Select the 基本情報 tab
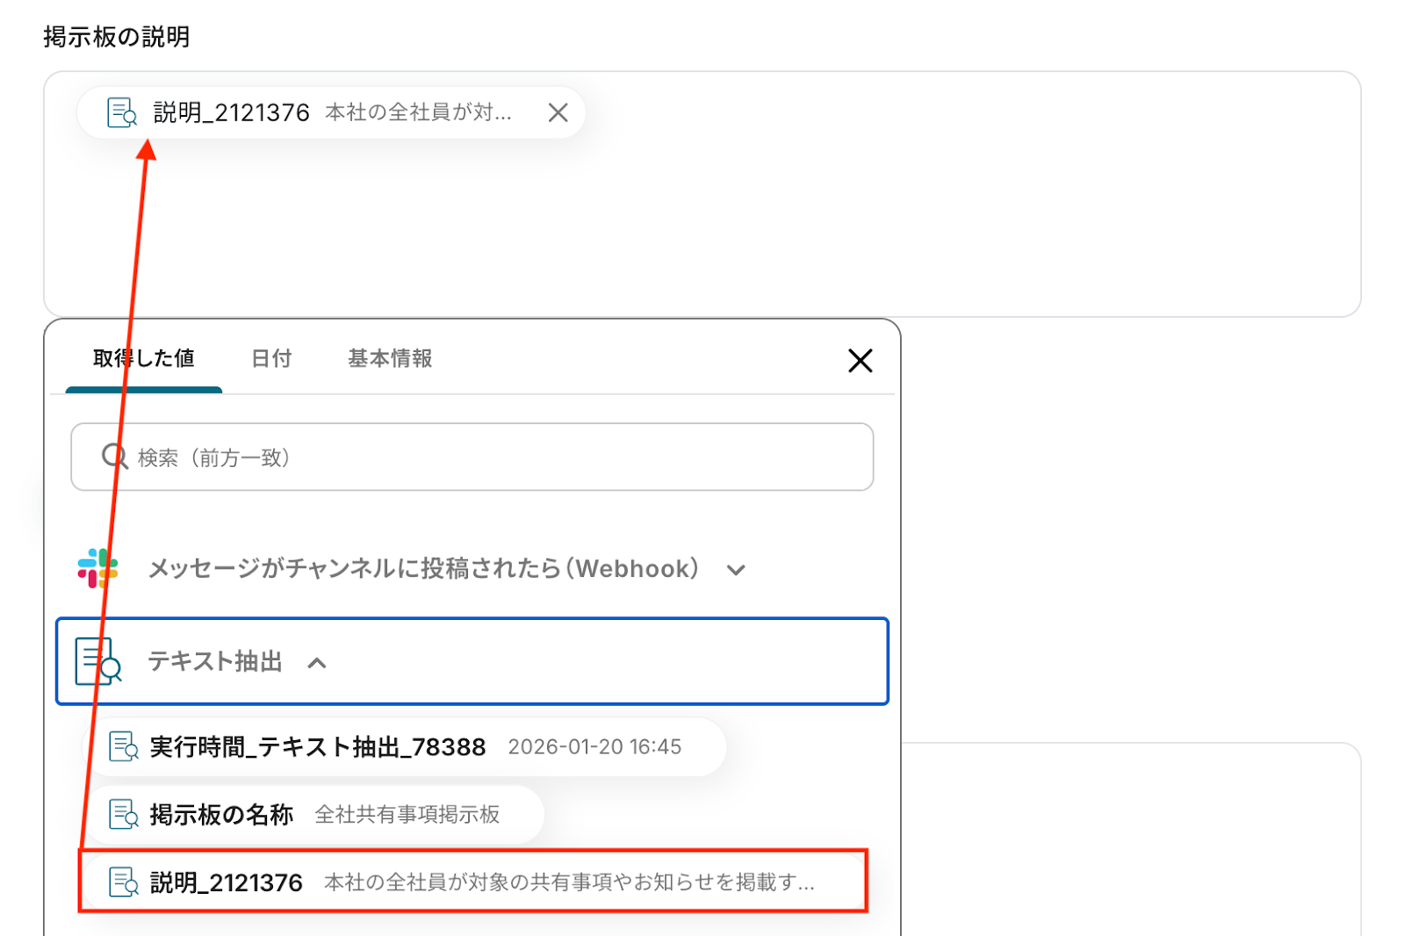Viewport: 1405px width, 936px height. pyautogui.click(x=390, y=358)
